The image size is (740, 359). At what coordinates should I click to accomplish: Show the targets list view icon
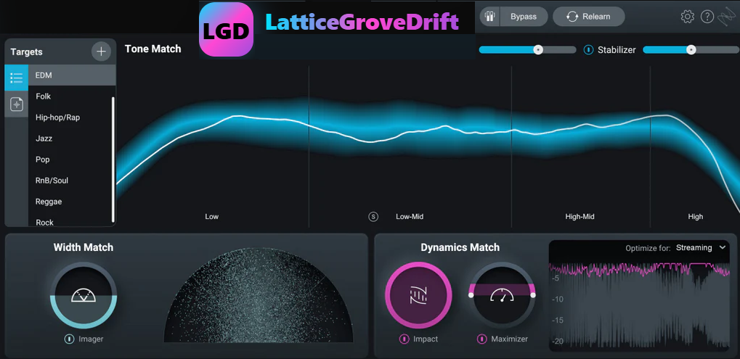pyautogui.click(x=17, y=78)
